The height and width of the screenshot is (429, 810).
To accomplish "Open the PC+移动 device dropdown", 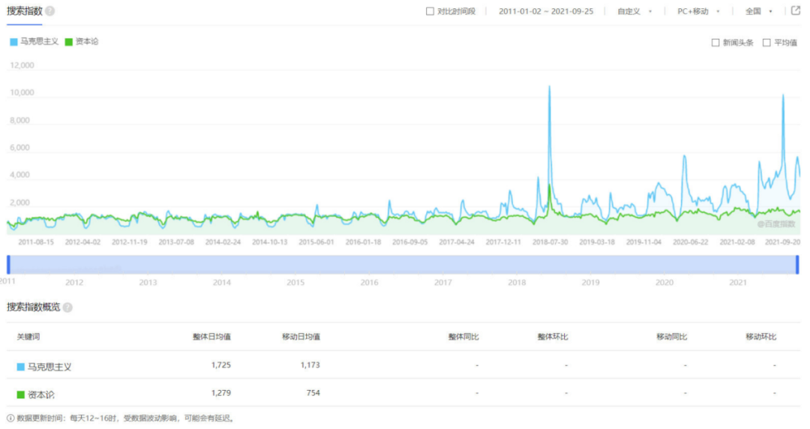I will point(698,11).
